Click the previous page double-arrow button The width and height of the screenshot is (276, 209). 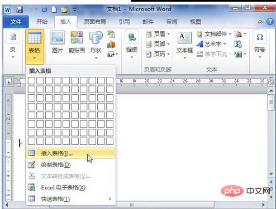[x=271, y=182]
